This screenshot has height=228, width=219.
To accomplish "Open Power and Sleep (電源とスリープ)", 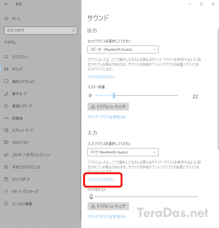I will (22, 106).
